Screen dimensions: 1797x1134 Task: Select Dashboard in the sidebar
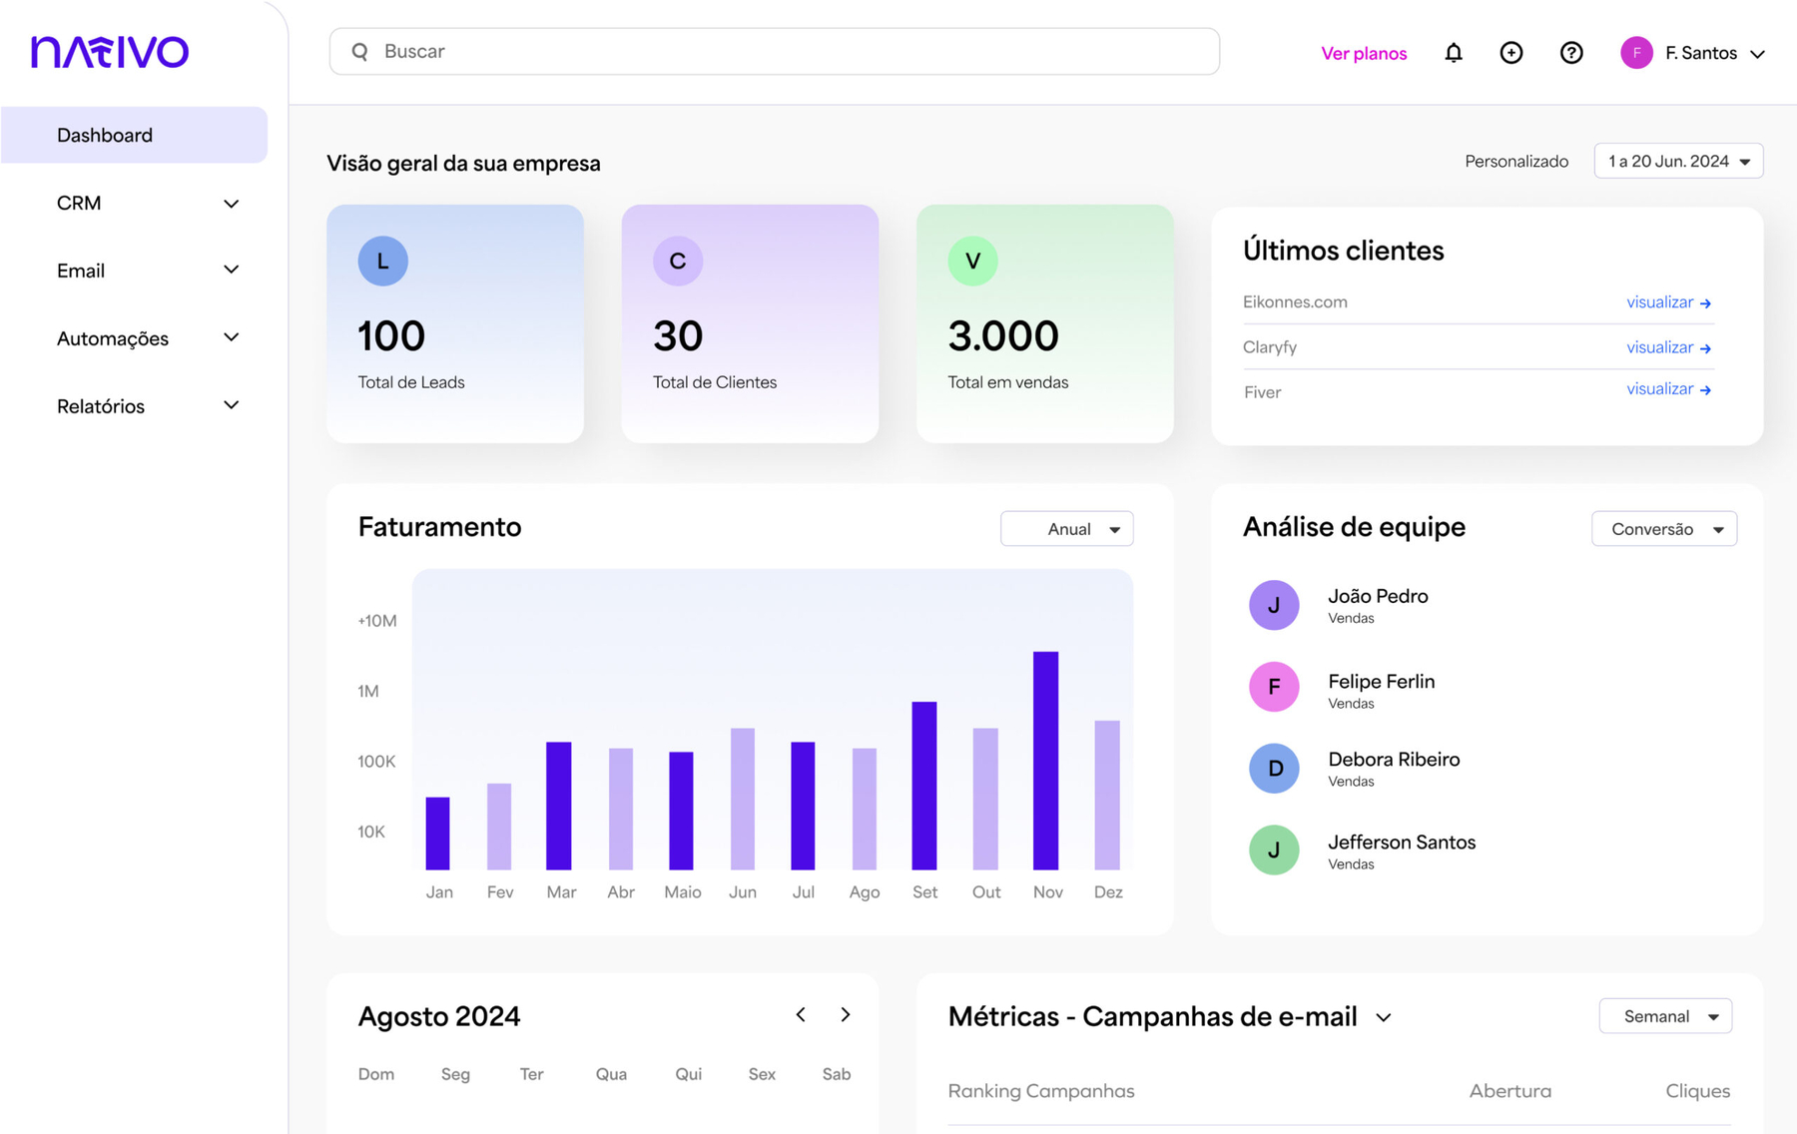tap(134, 135)
